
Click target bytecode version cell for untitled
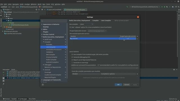click(x=127, y=39)
